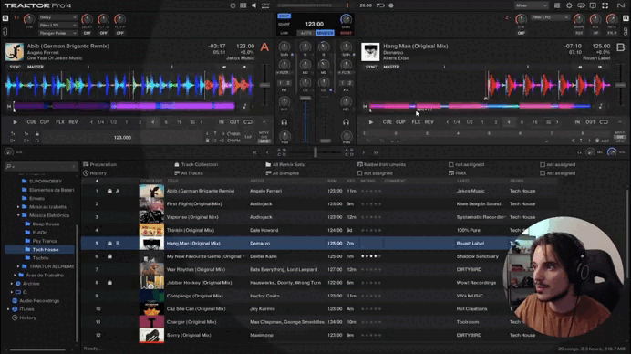
Task: Click the Native Instruments logo
Action: (621, 5)
